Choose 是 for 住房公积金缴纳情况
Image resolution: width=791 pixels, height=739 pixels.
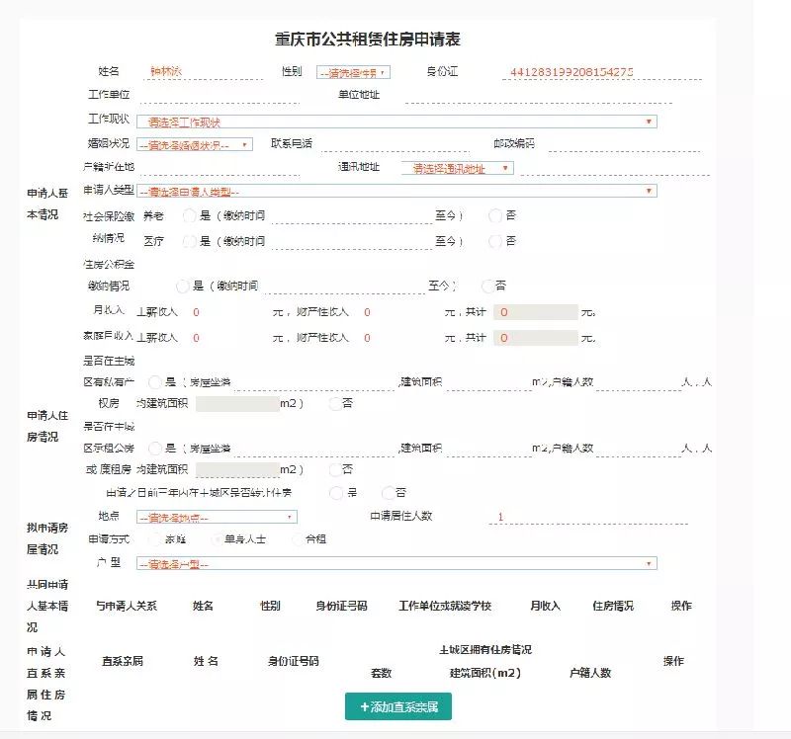tap(182, 287)
